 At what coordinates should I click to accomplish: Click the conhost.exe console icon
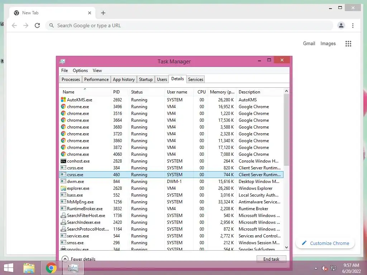click(x=63, y=161)
